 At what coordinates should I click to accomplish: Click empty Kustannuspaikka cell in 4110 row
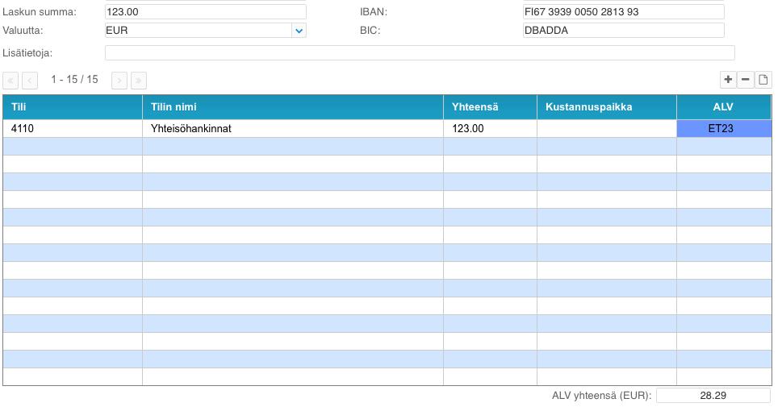[x=607, y=128]
